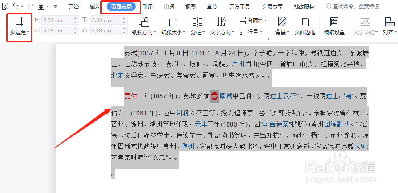Click the 文字方向 text direction icon
Screen dimensions: 398x193
pos(222,22)
